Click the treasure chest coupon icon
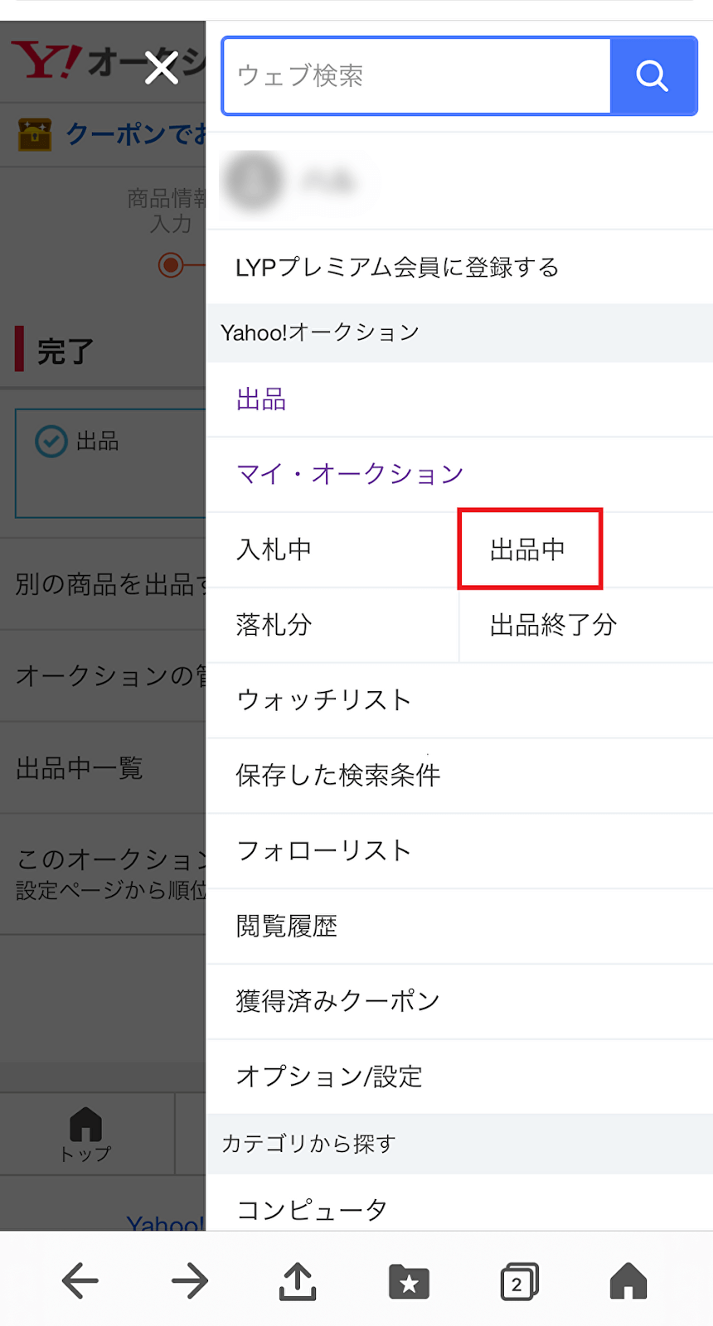 tap(35, 134)
